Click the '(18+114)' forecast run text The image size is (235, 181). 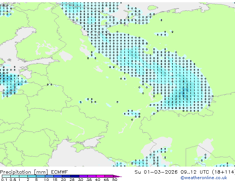click(x=223, y=172)
